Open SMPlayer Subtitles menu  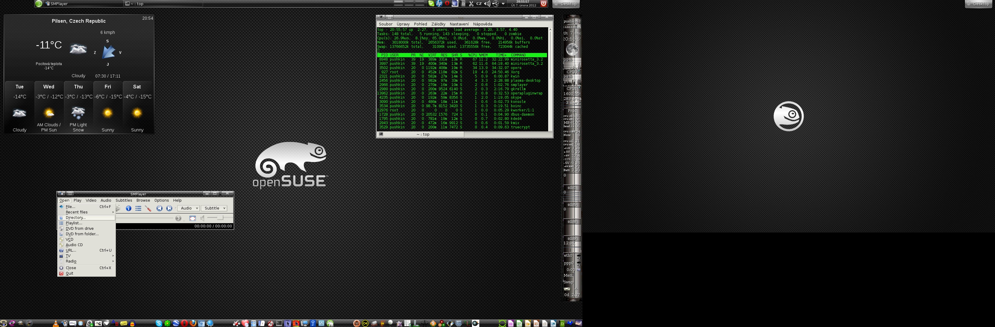click(x=123, y=200)
